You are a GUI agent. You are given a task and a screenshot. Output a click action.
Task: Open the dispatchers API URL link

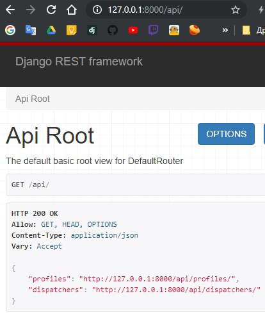(176, 290)
